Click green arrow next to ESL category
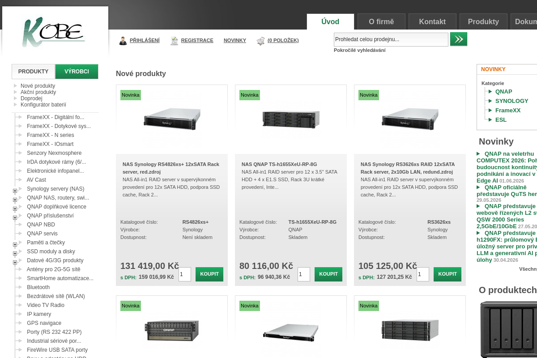Viewport: 537px width, 358px height. [x=490, y=120]
